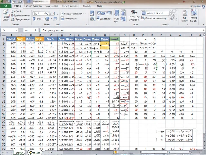Click the first orange header cell in the header row
This screenshot has width=206, height=155.
click(x=21, y=39)
